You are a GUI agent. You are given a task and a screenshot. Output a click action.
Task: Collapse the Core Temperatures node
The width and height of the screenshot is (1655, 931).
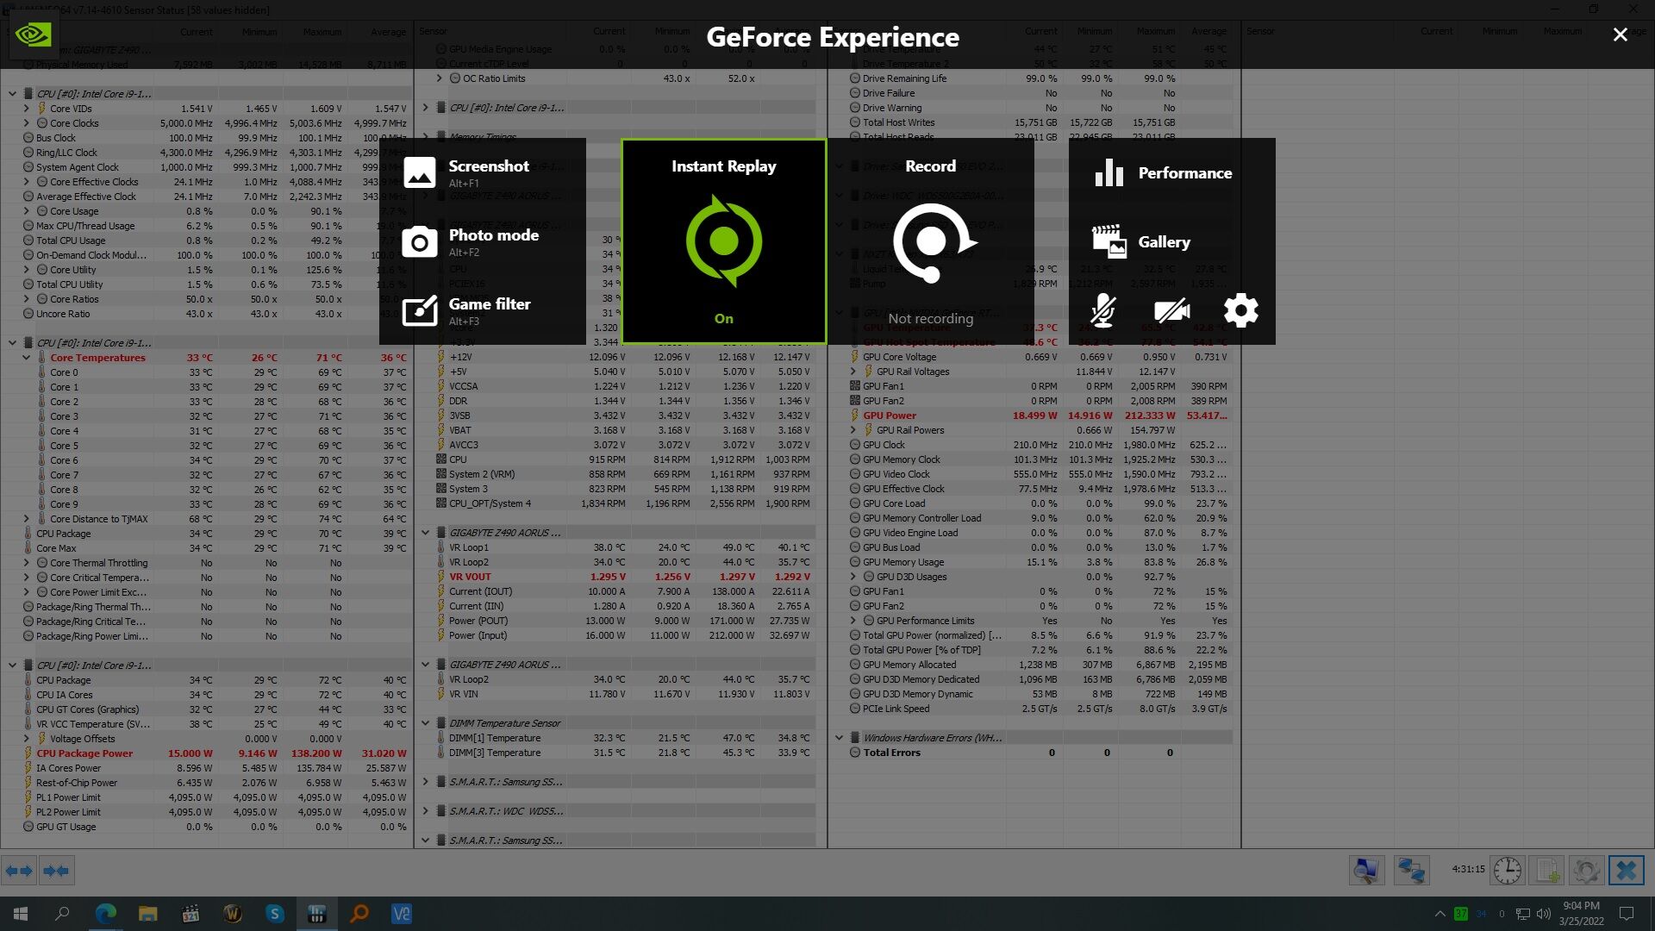[x=26, y=358]
